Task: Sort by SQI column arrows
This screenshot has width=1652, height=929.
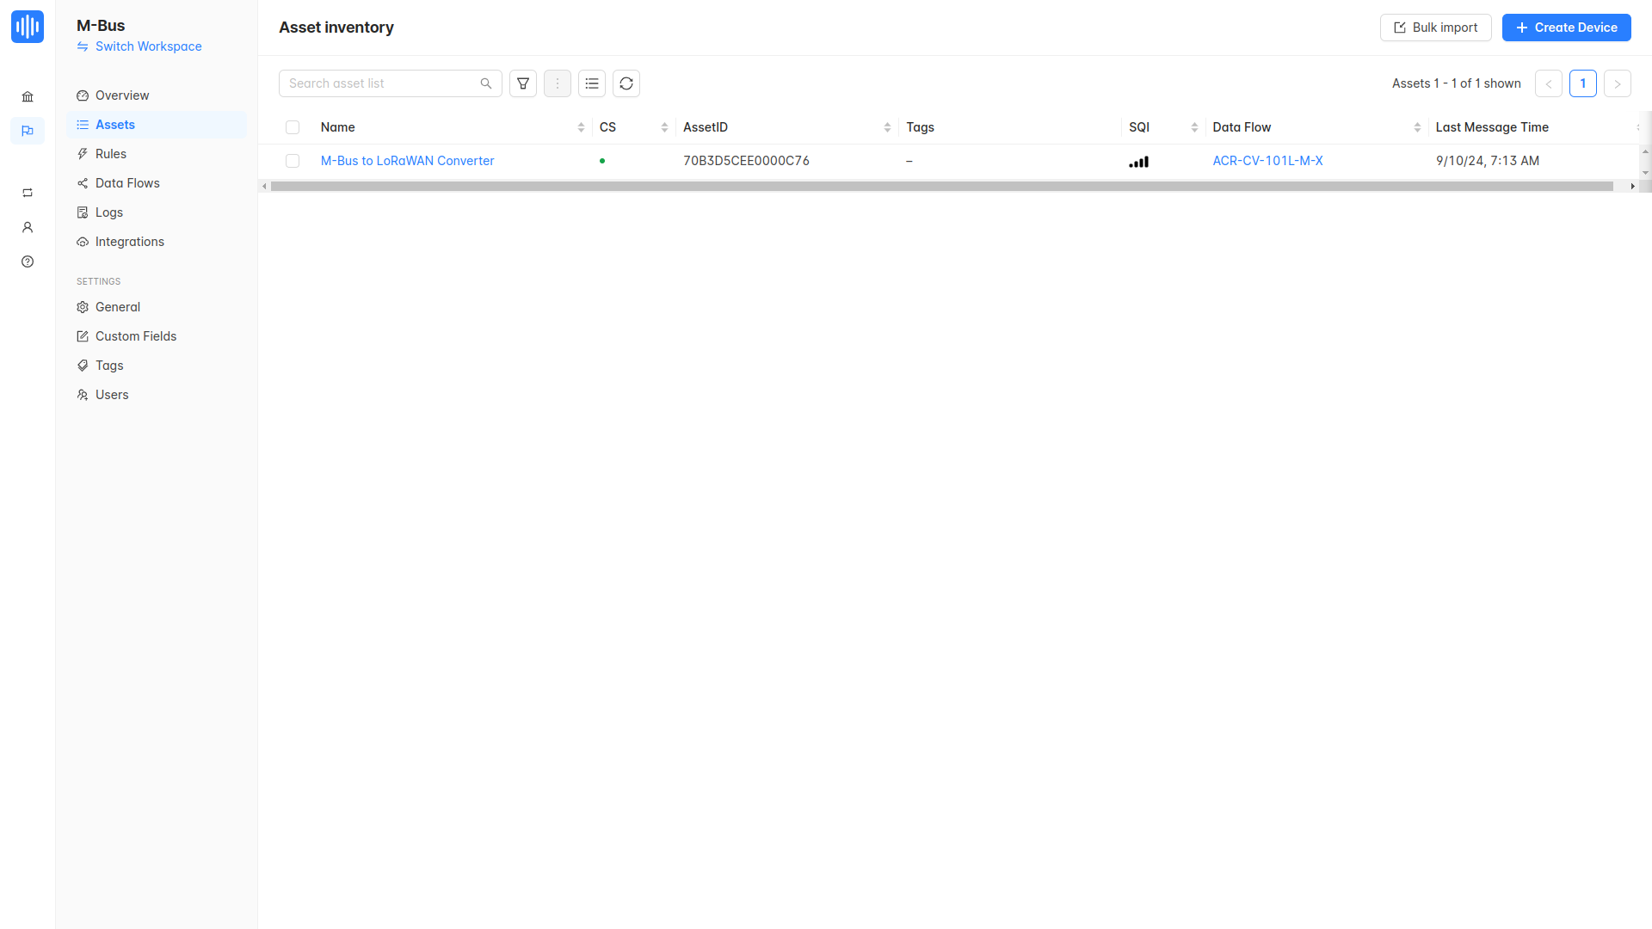Action: (1194, 127)
